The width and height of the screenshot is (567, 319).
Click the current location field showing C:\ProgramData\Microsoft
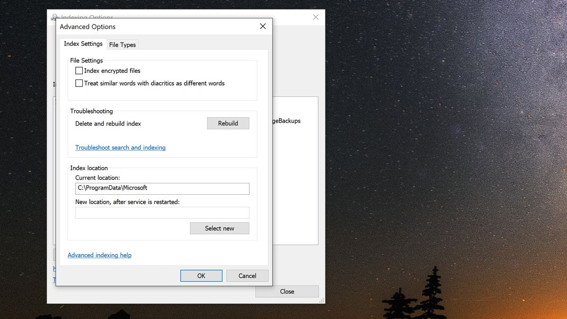(162, 188)
